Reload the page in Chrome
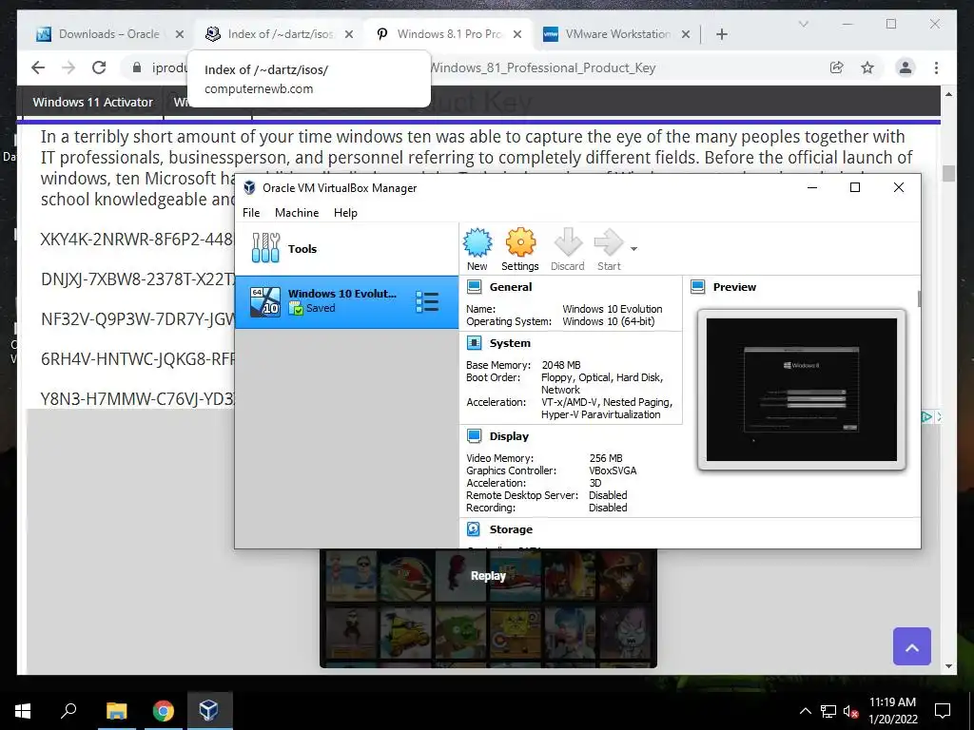This screenshot has height=730, width=974. (99, 67)
